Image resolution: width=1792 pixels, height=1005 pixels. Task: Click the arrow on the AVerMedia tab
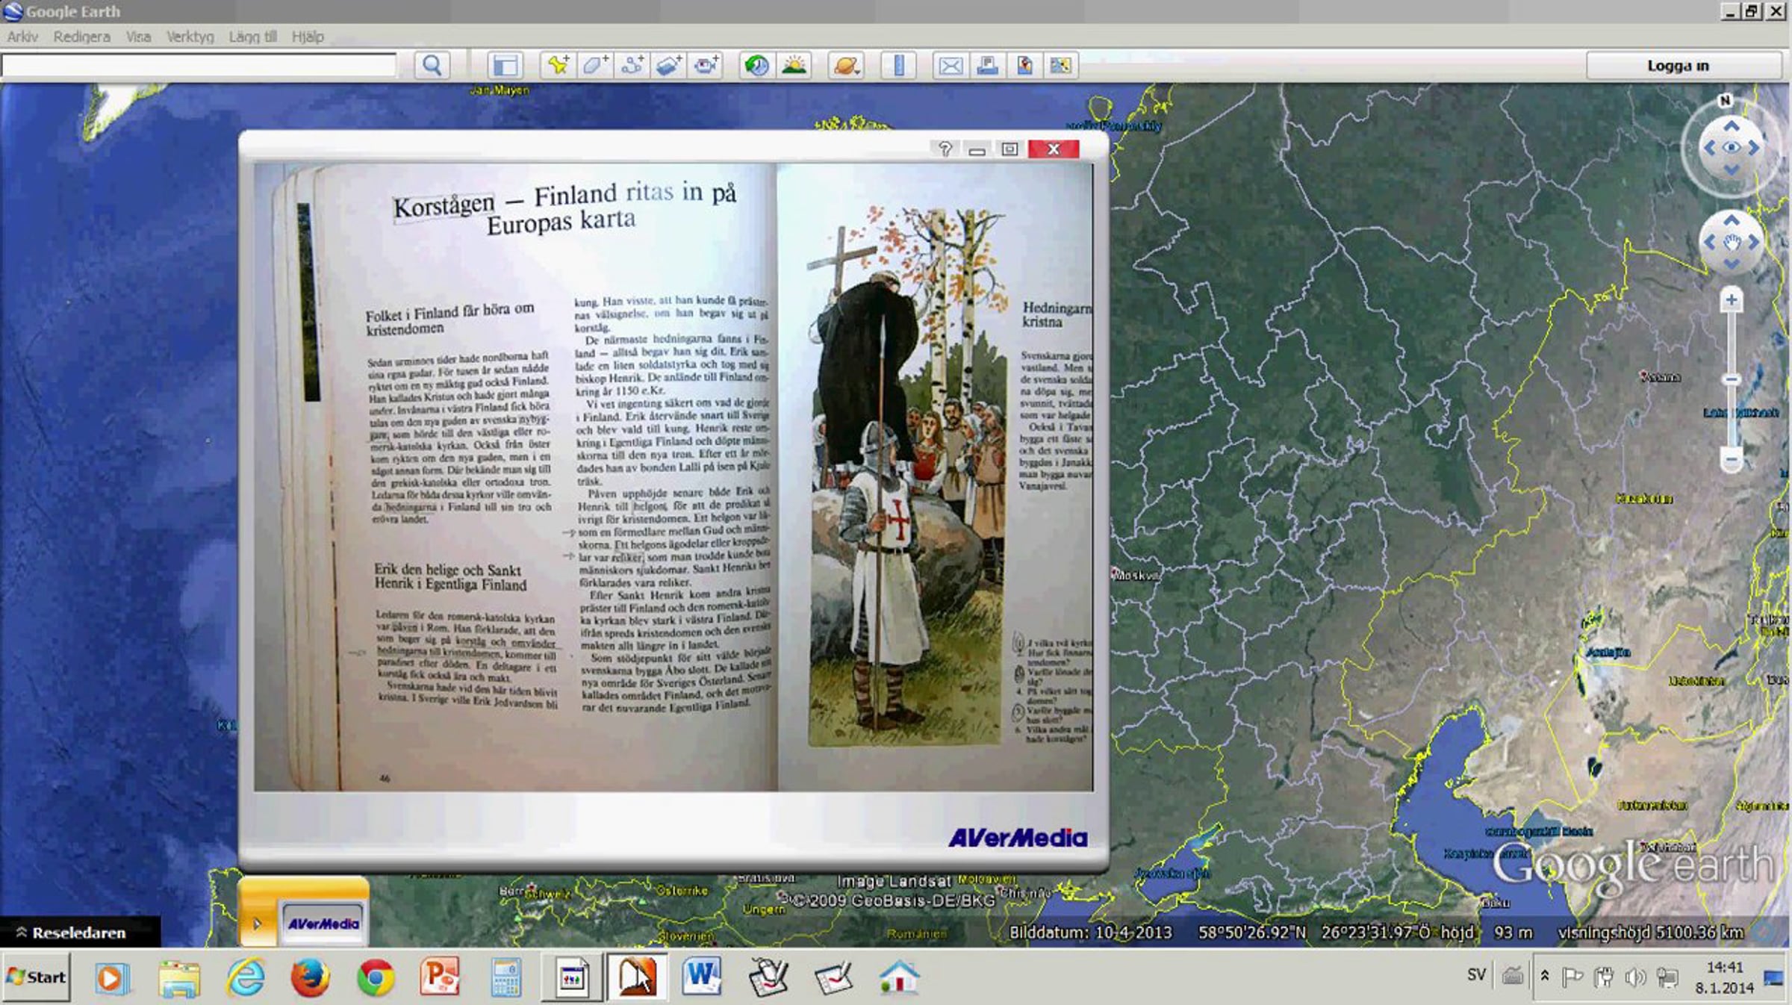(257, 924)
